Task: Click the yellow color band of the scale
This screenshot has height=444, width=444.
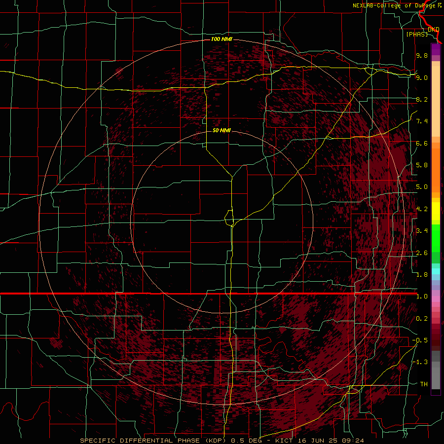Action: (436, 211)
